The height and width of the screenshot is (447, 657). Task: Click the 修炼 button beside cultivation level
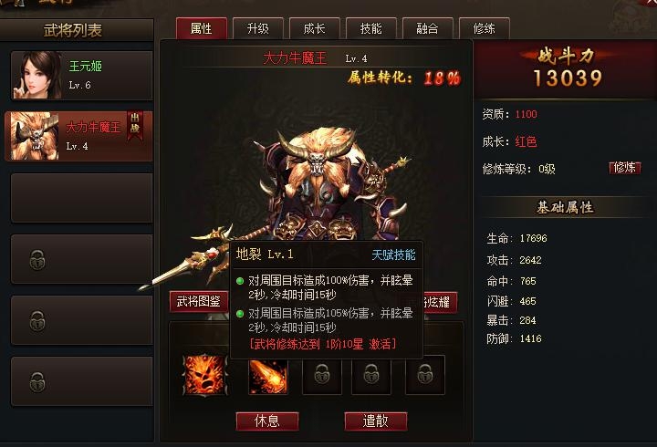tap(625, 168)
